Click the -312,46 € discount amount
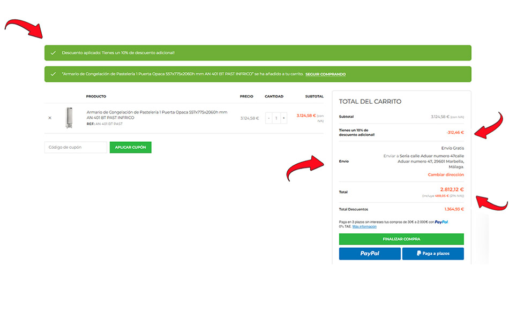 pyautogui.click(x=454, y=132)
